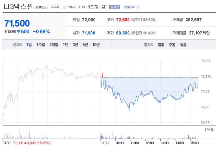Image resolution: width=216 pixels, height=149 pixels.
Task: Click the 코스피 market badge
Action: coord(55,7)
